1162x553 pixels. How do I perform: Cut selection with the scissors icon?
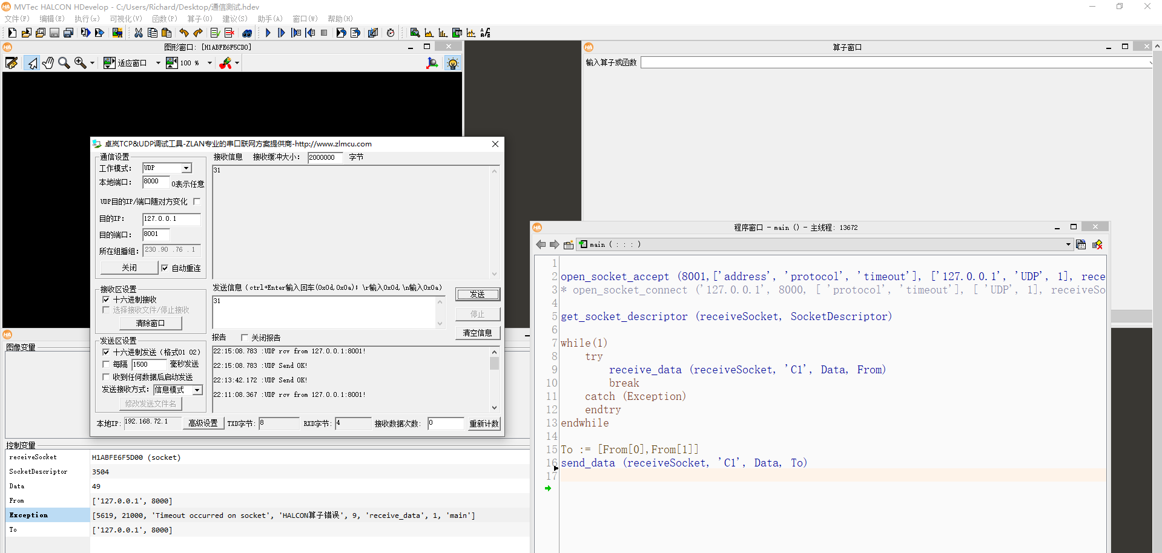pos(139,33)
